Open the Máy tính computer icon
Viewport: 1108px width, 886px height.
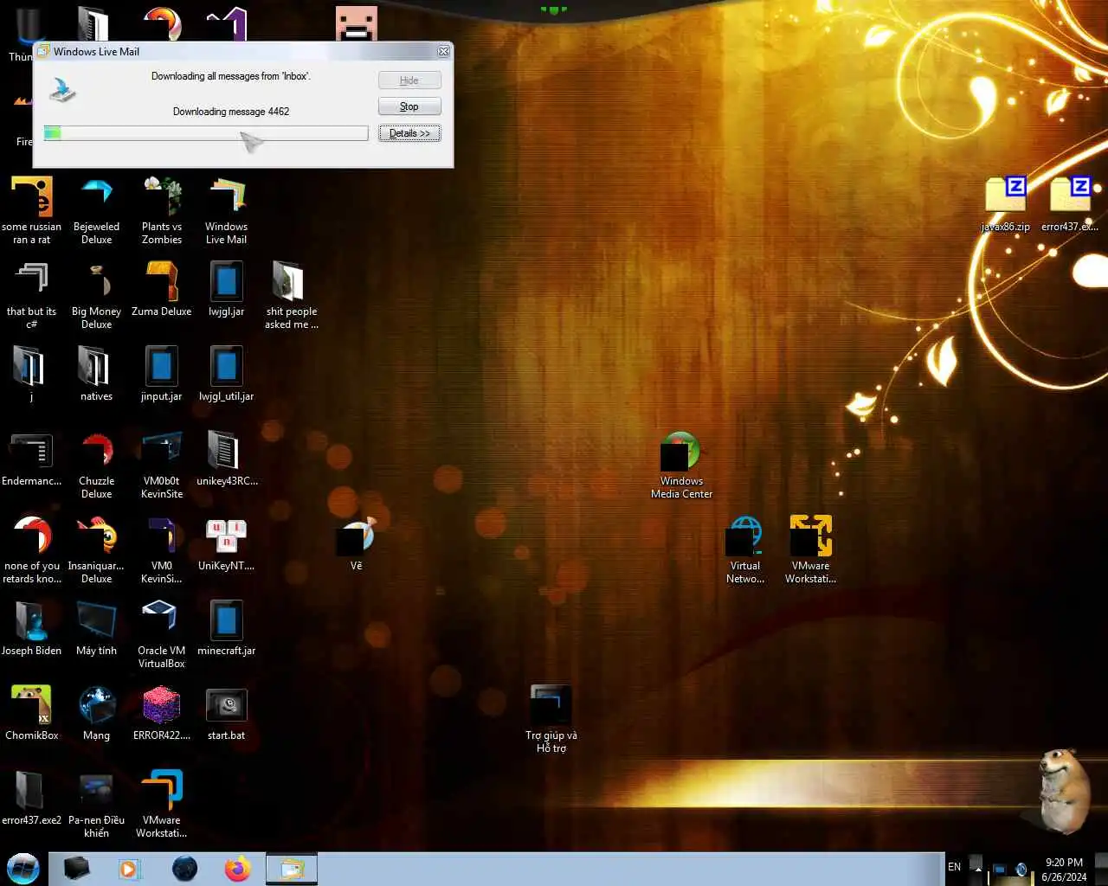[x=96, y=628]
